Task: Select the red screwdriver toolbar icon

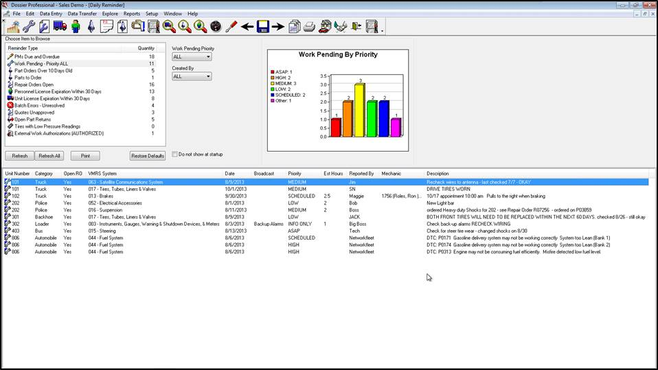Action: point(231,26)
